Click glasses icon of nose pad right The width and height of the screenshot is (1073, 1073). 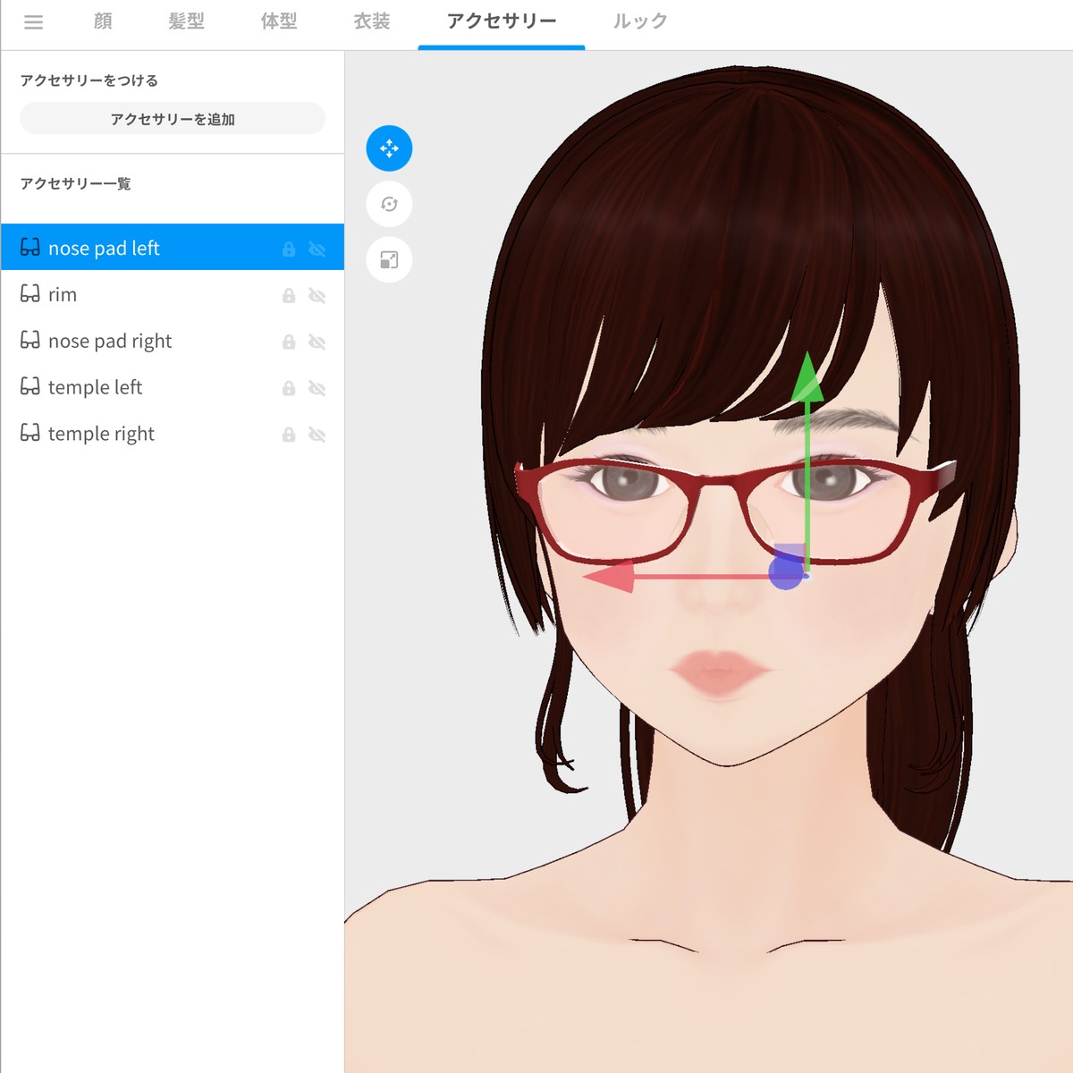(x=30, y=341)
